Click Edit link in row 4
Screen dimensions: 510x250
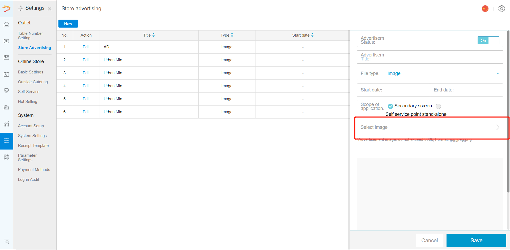click(x=86, y=86)
